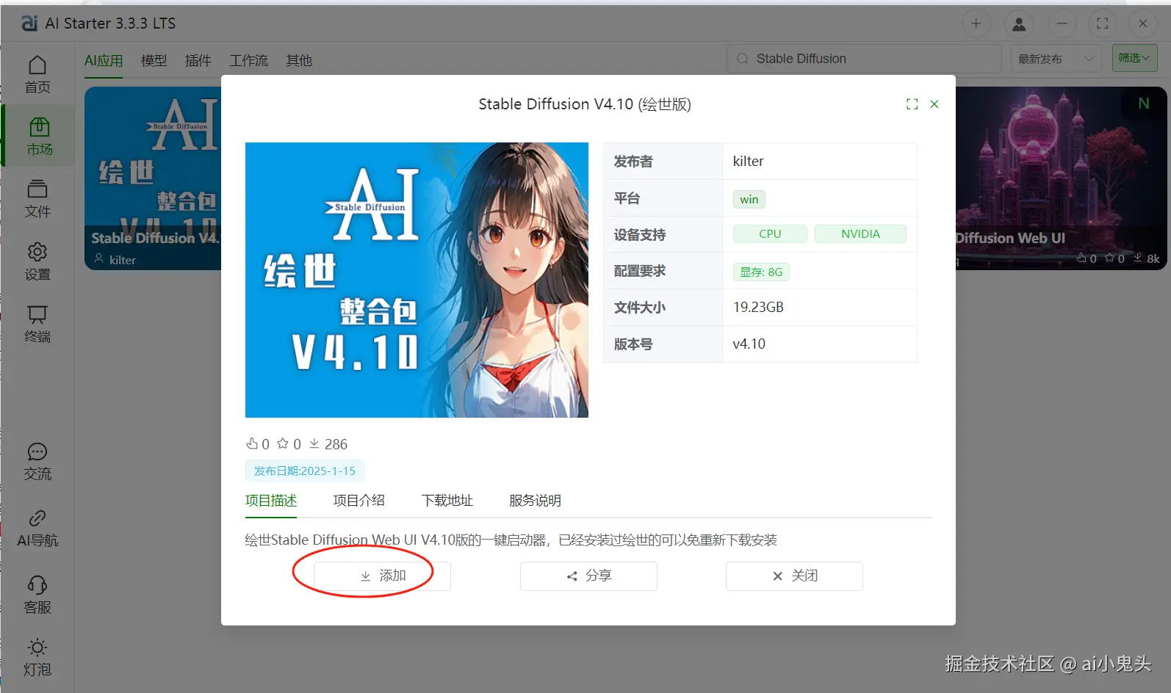Screen dimensions: 1171x693
Task: Select the 下载地址 tab in dialog
Action: pos(447,501)
